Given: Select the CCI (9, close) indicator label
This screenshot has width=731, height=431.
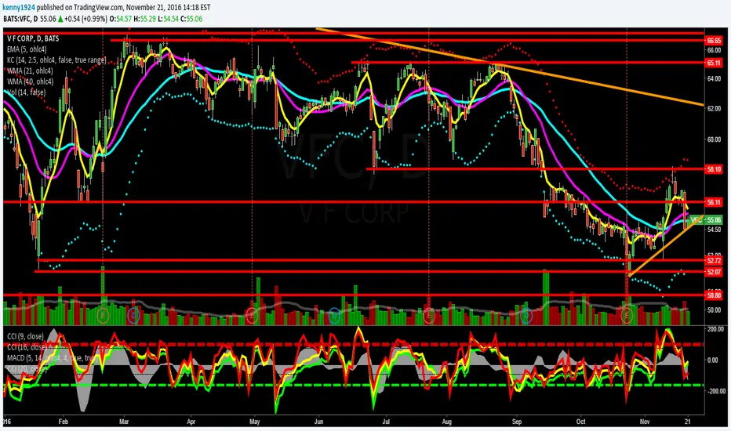Looking at the screenshot, I should [25, 336].
